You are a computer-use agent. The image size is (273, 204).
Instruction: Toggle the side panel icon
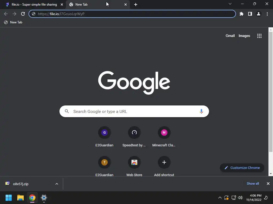pos(250,14)
